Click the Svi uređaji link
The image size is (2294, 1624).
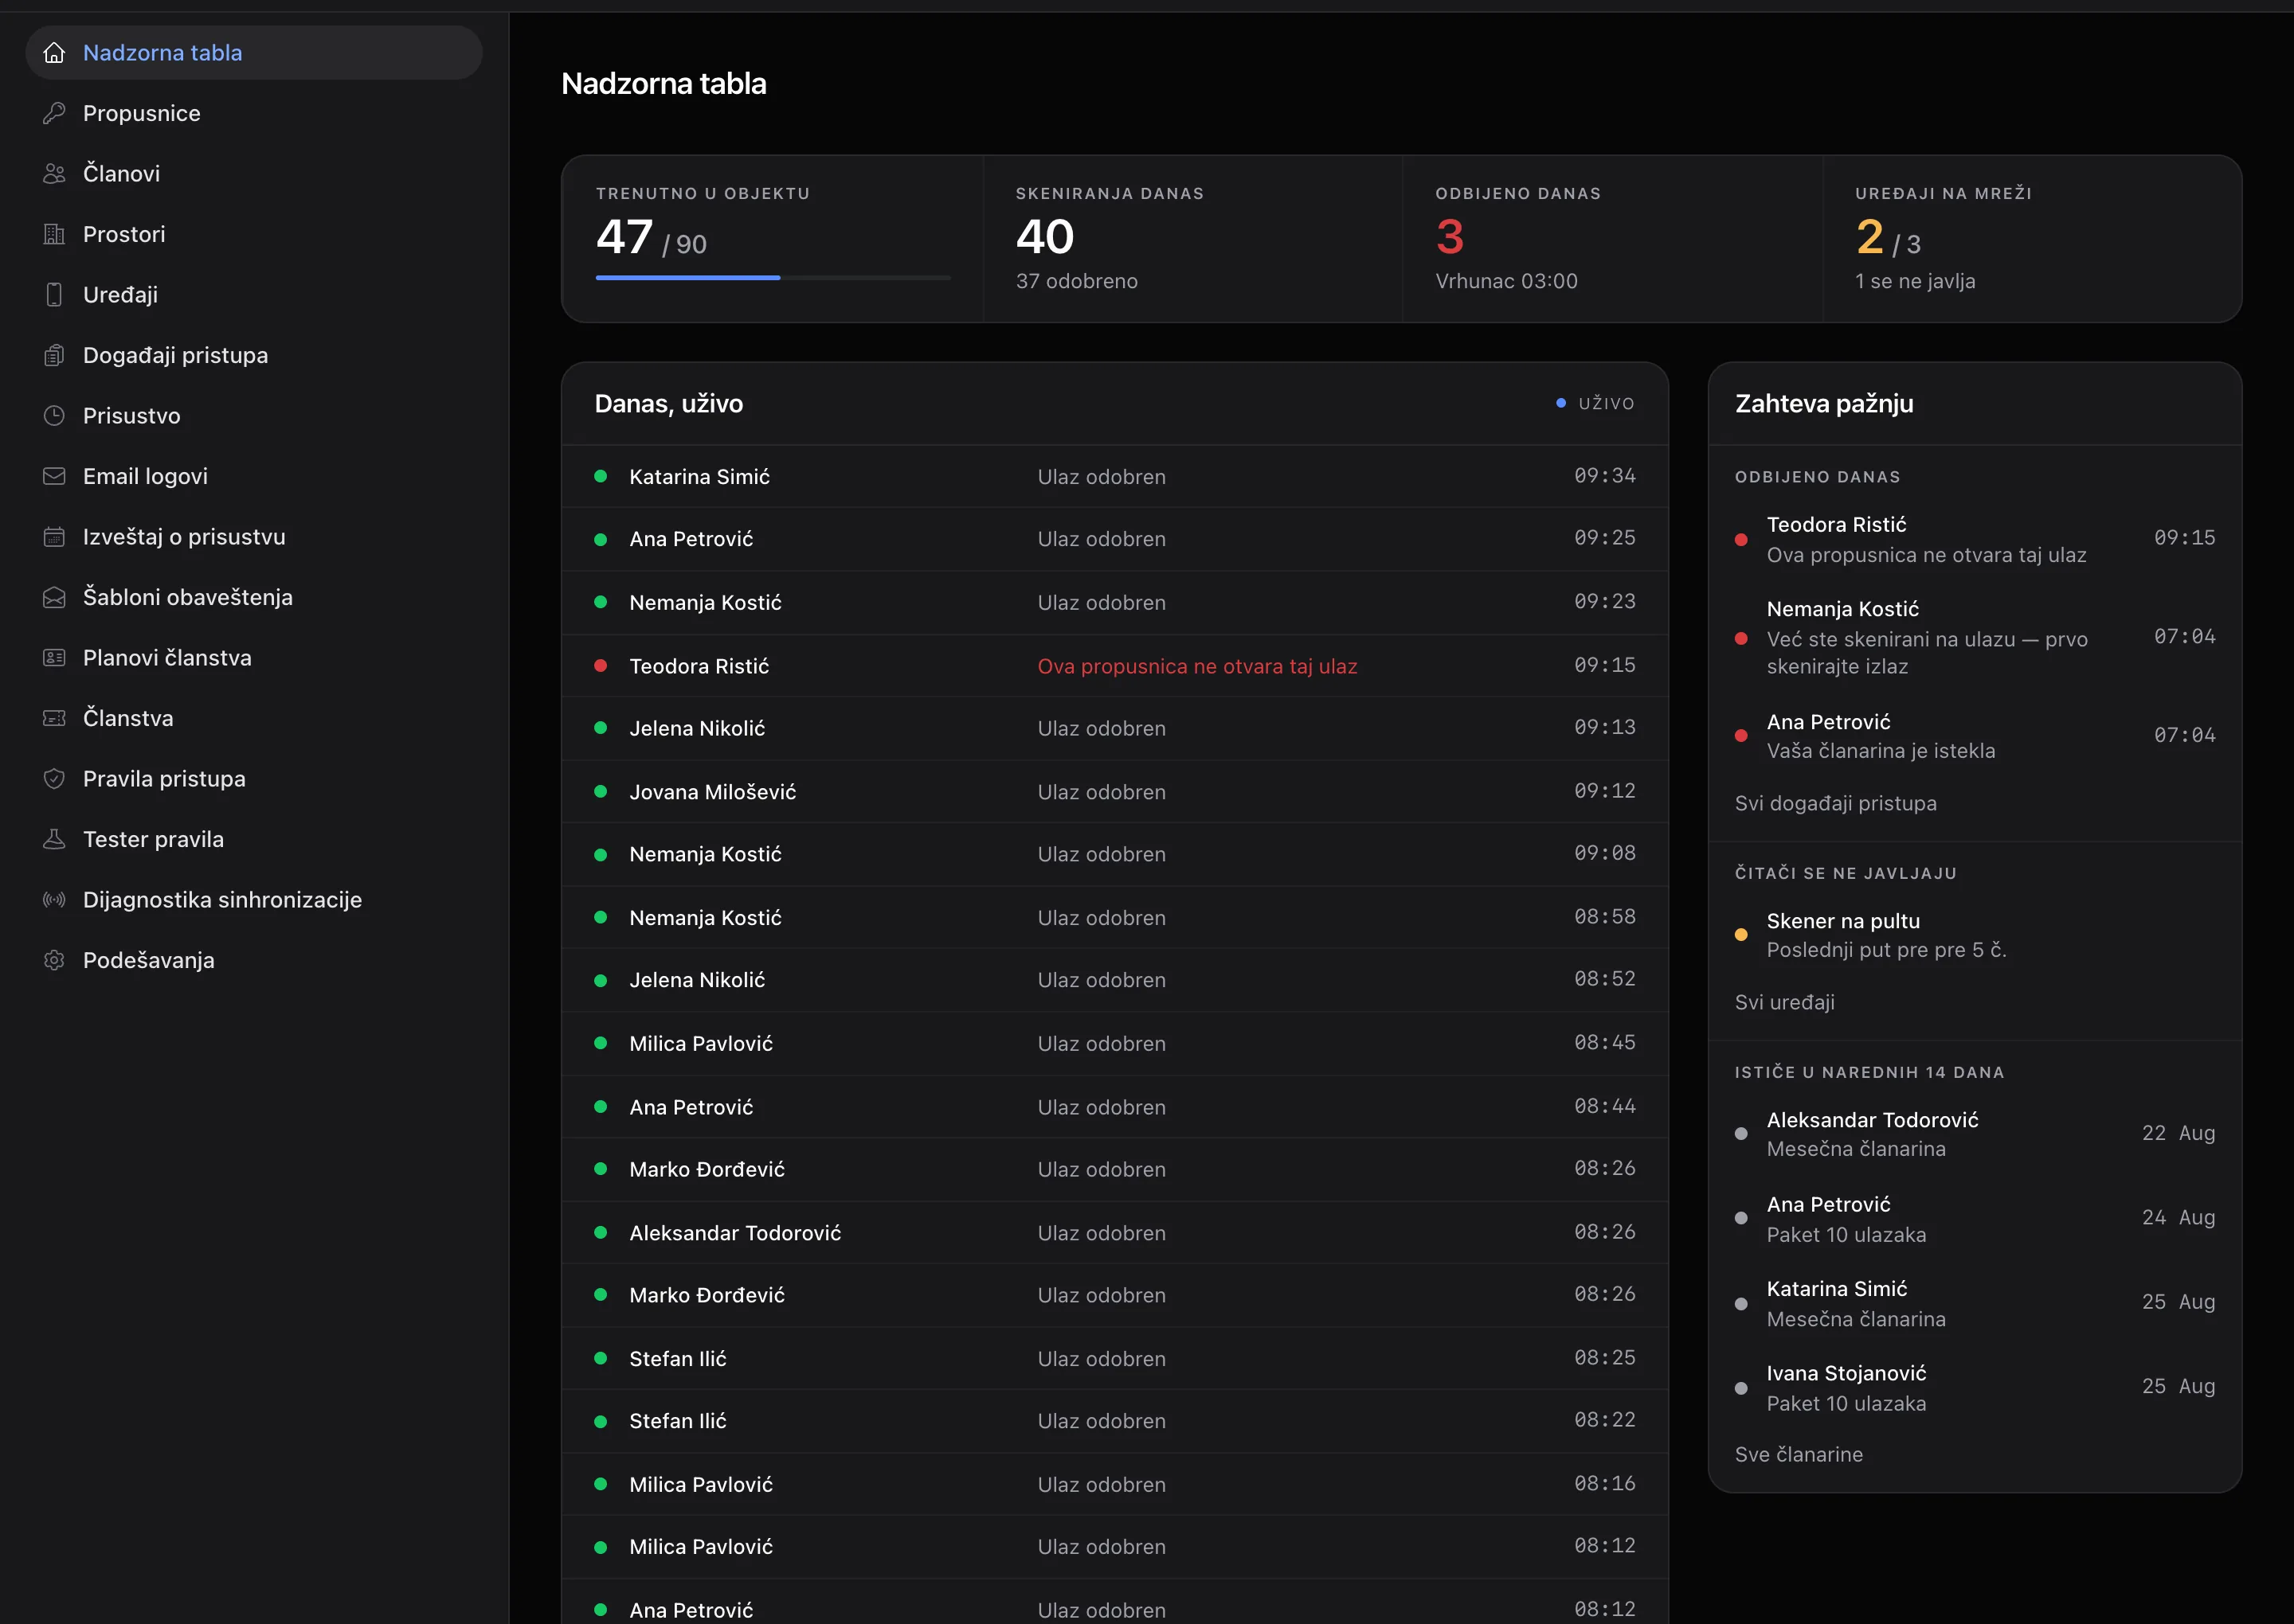tap(1783, 1002)
